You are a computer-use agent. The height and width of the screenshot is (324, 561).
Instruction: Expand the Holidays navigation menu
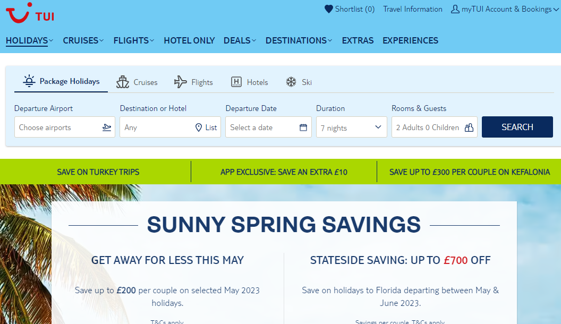[x=29, y=40]
